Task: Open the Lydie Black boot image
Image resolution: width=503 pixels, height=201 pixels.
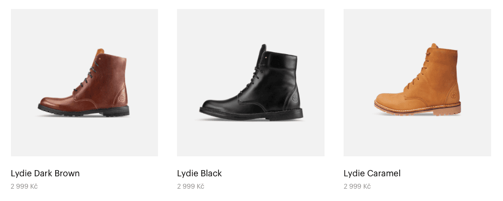Action: coord(250,82)
